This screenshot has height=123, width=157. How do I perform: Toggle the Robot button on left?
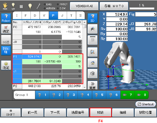(6, 18)
